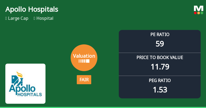This screenshot has height=108, width=206.
Task: Select the PE RATIO label
Action: click(160, 34)
